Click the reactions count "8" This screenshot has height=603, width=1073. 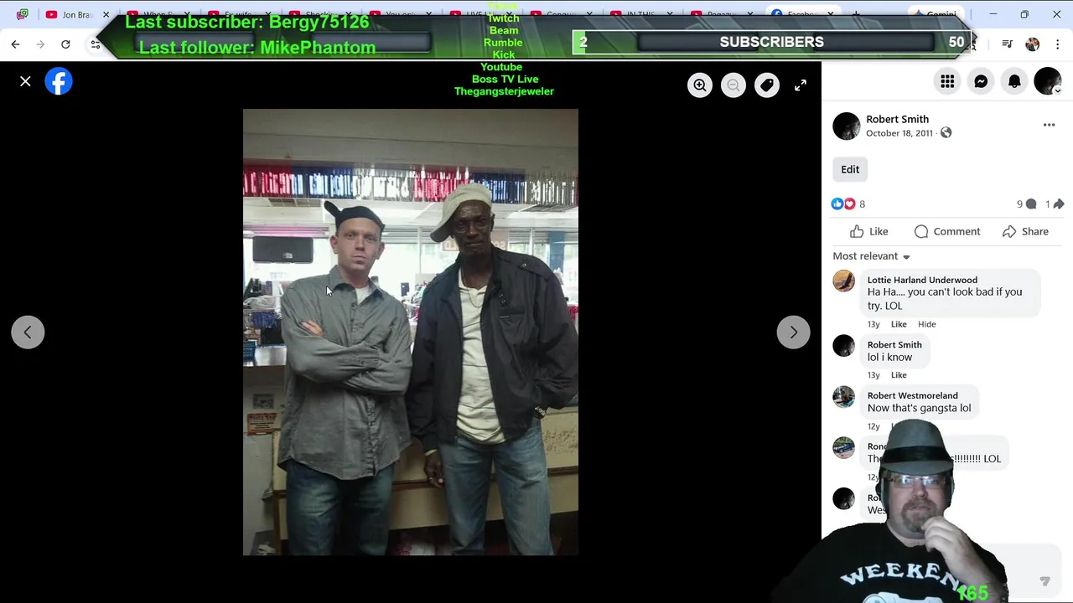pos(862,204)
